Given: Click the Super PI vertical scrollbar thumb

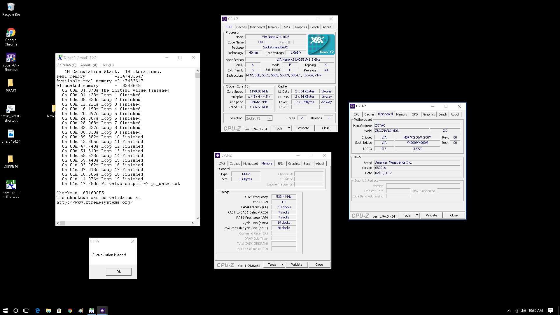Looking at the screenshot, I should tap(197, 75).
